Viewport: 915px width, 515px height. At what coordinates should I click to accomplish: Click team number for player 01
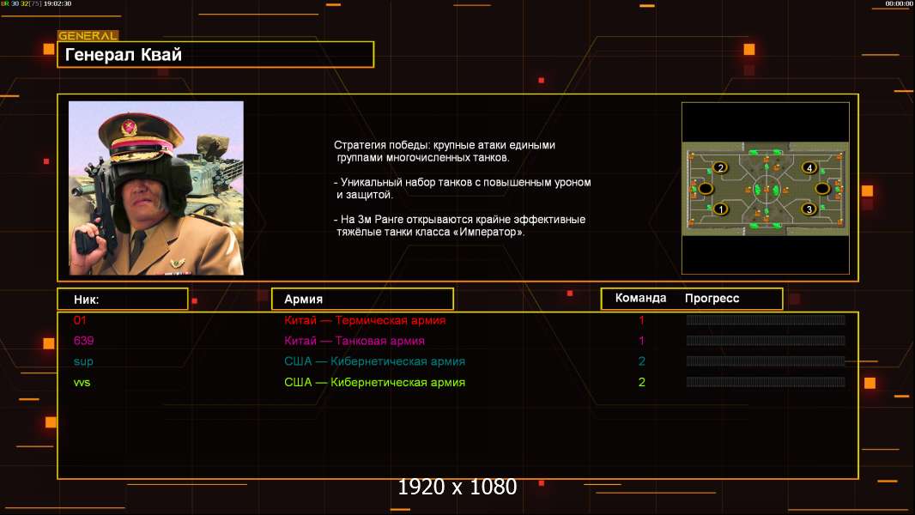(641, 320)
